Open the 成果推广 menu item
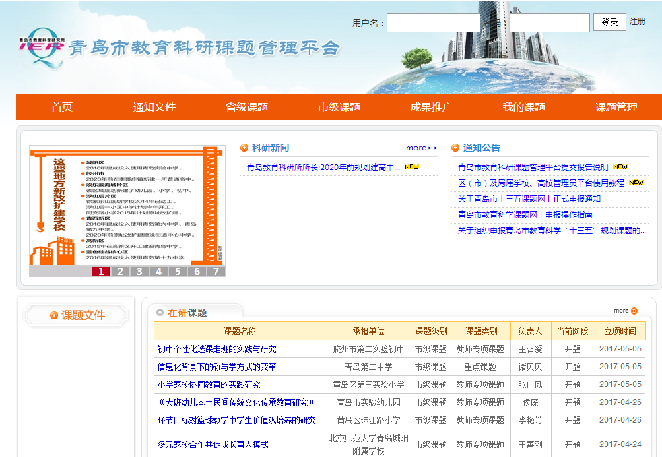The width and height of the screenshot is (662, 457). tap(432, 107)
